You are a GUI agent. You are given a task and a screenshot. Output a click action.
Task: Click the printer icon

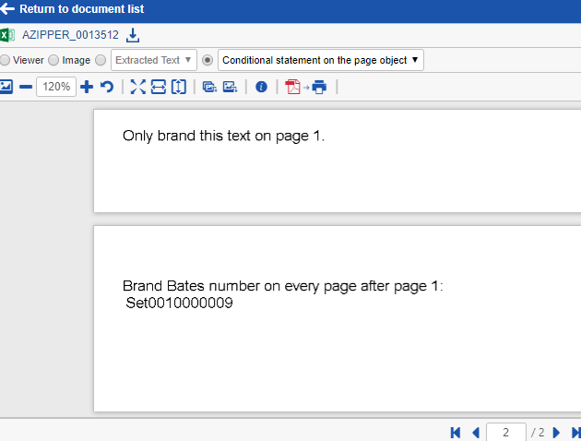coord(319,87)
